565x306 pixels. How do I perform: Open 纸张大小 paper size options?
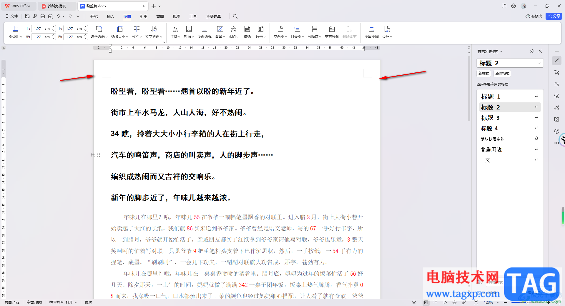(119, 32)
